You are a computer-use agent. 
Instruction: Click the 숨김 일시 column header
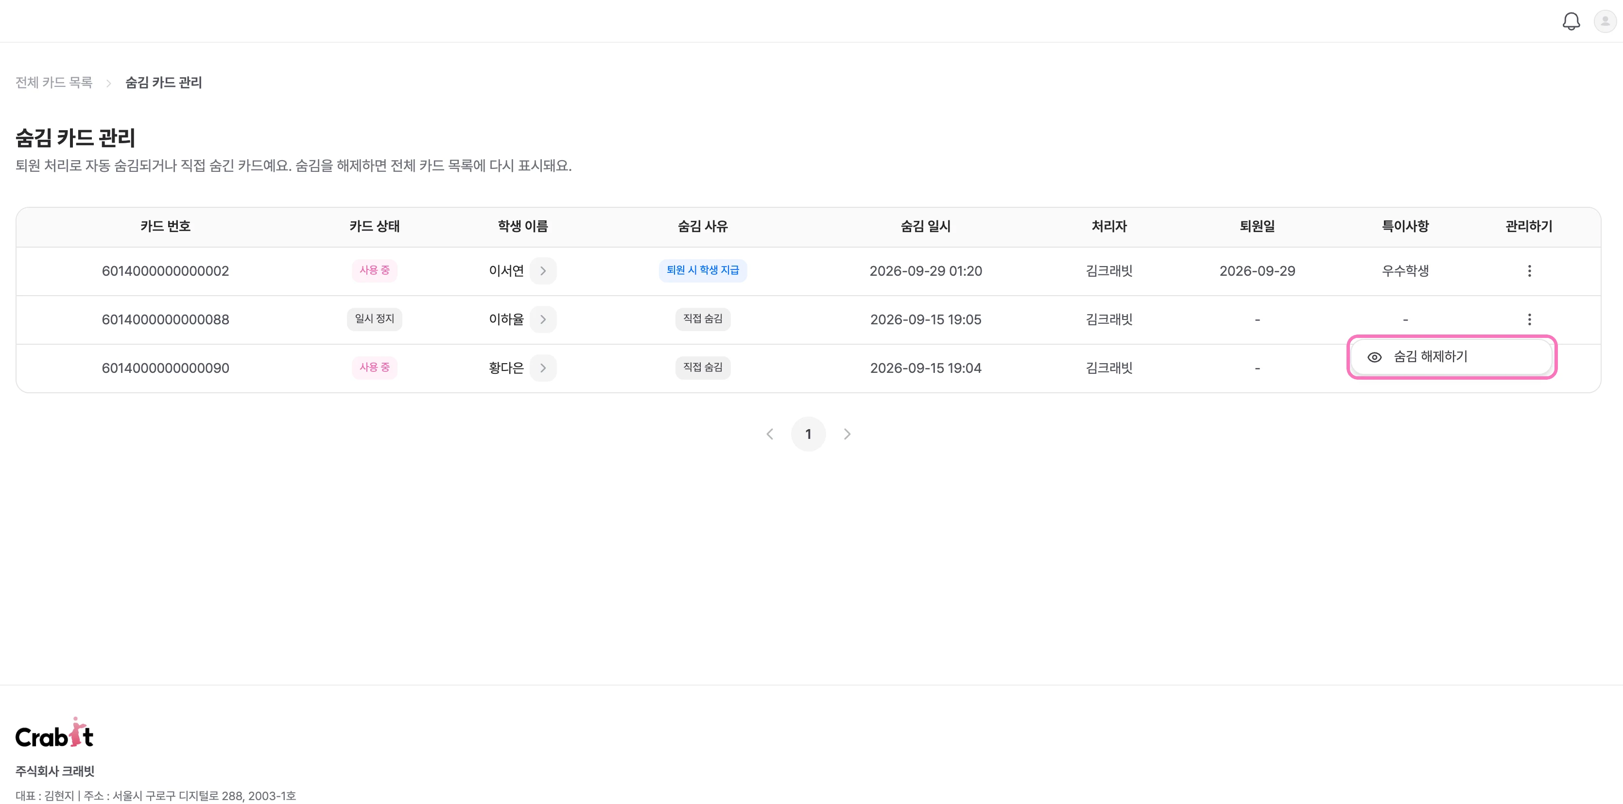(x=926, y=226)
